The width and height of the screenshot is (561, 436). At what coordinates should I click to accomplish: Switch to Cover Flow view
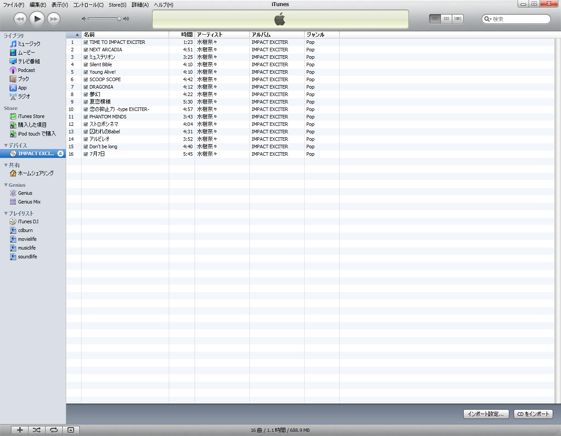tap(458, 19)
